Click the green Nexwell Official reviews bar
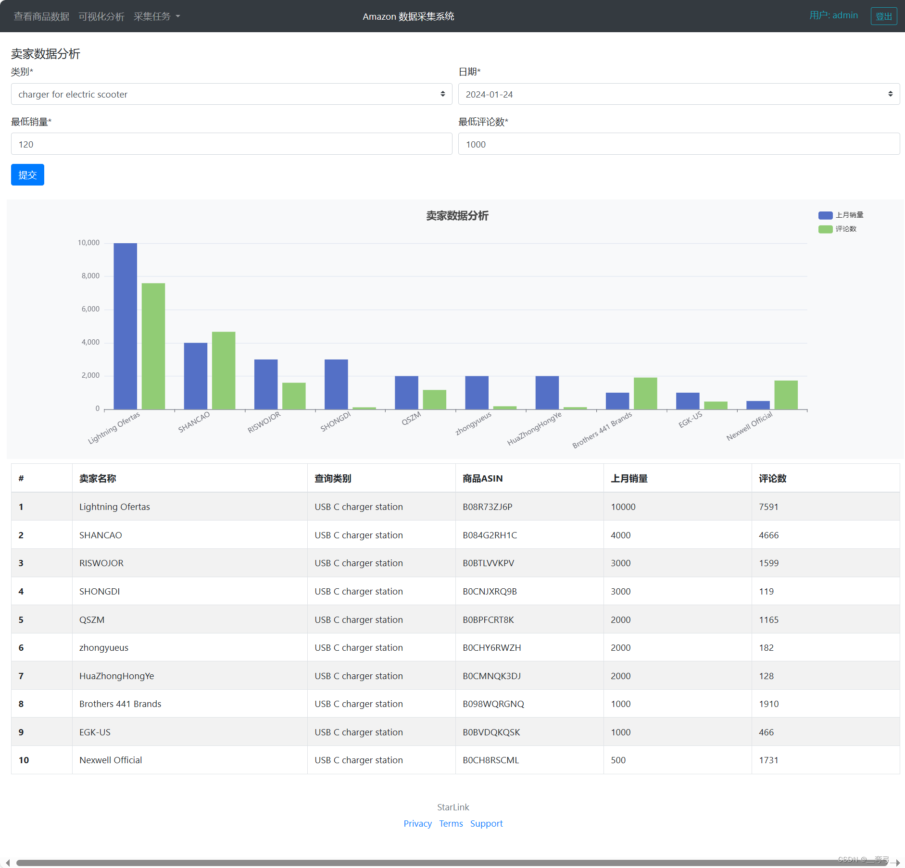This screenshot has width=905, height=868. [786, 395]
